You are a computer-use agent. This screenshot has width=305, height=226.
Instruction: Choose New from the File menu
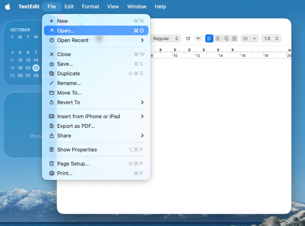96,21
